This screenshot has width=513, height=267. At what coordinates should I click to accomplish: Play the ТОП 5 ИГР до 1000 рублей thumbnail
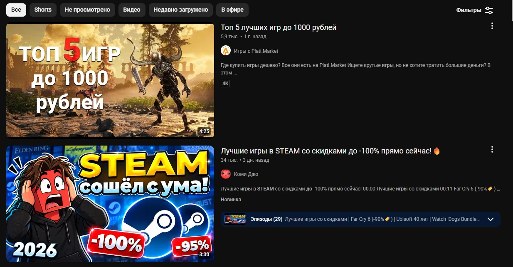(x=110, y=80)
